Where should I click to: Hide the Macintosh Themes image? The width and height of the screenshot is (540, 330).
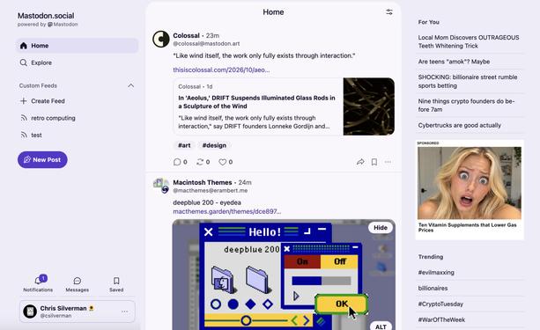(x=381, y=227)
